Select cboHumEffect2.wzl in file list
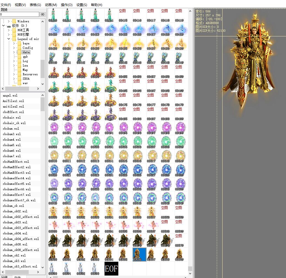Viewport: 286px width, 278px height. [17, 167]
